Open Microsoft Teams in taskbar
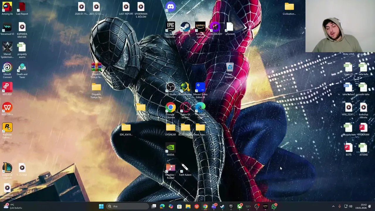The width and height of the screenshot is (375, 211). (x=214, y=206)
